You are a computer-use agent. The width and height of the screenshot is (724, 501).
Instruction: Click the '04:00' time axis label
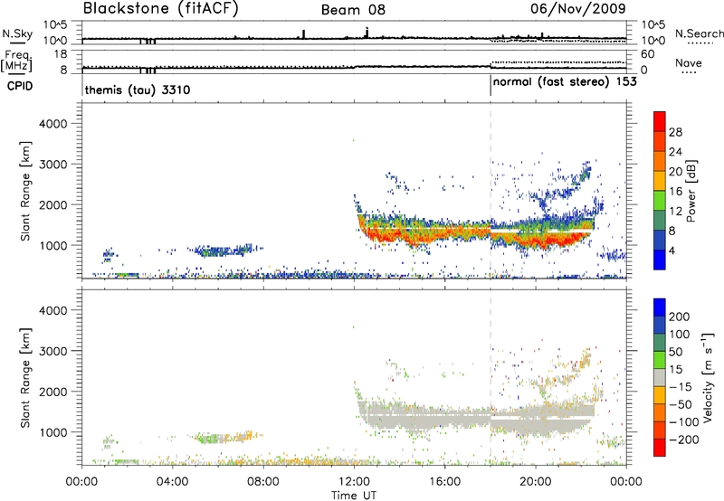coord(172,482)
